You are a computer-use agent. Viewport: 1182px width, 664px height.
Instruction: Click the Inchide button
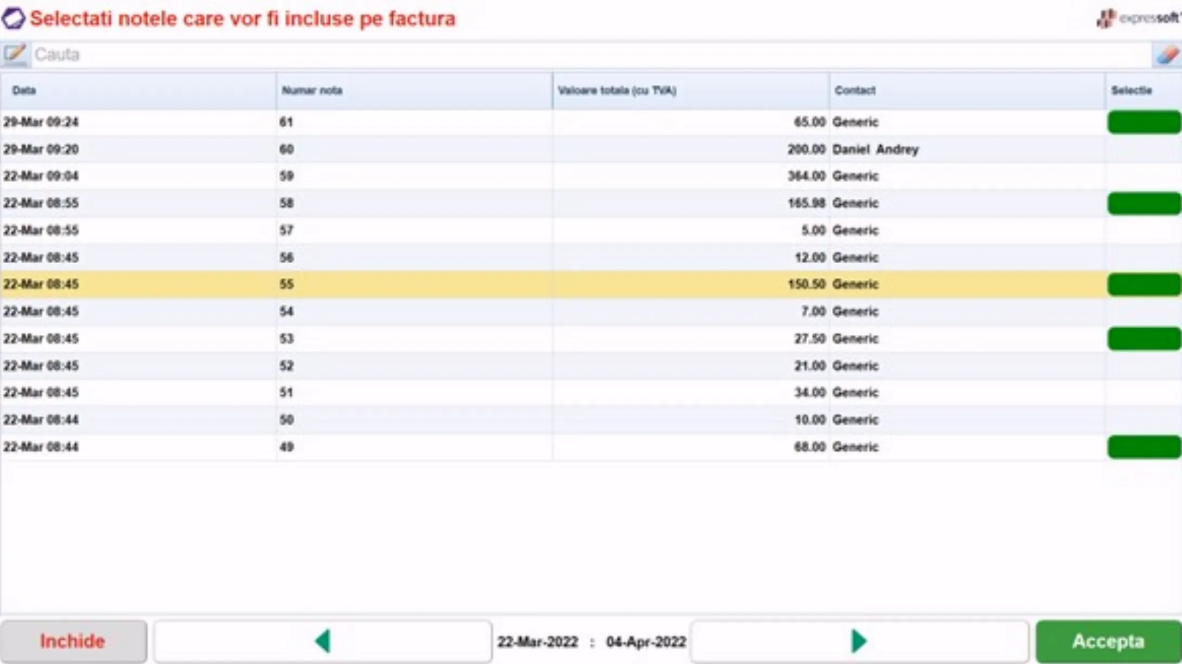73,641
